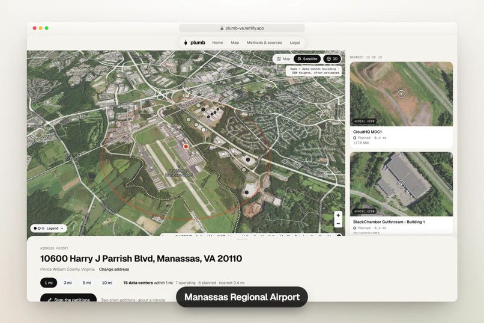Click Change address link

pyautogui.click(x=114, y=269)
